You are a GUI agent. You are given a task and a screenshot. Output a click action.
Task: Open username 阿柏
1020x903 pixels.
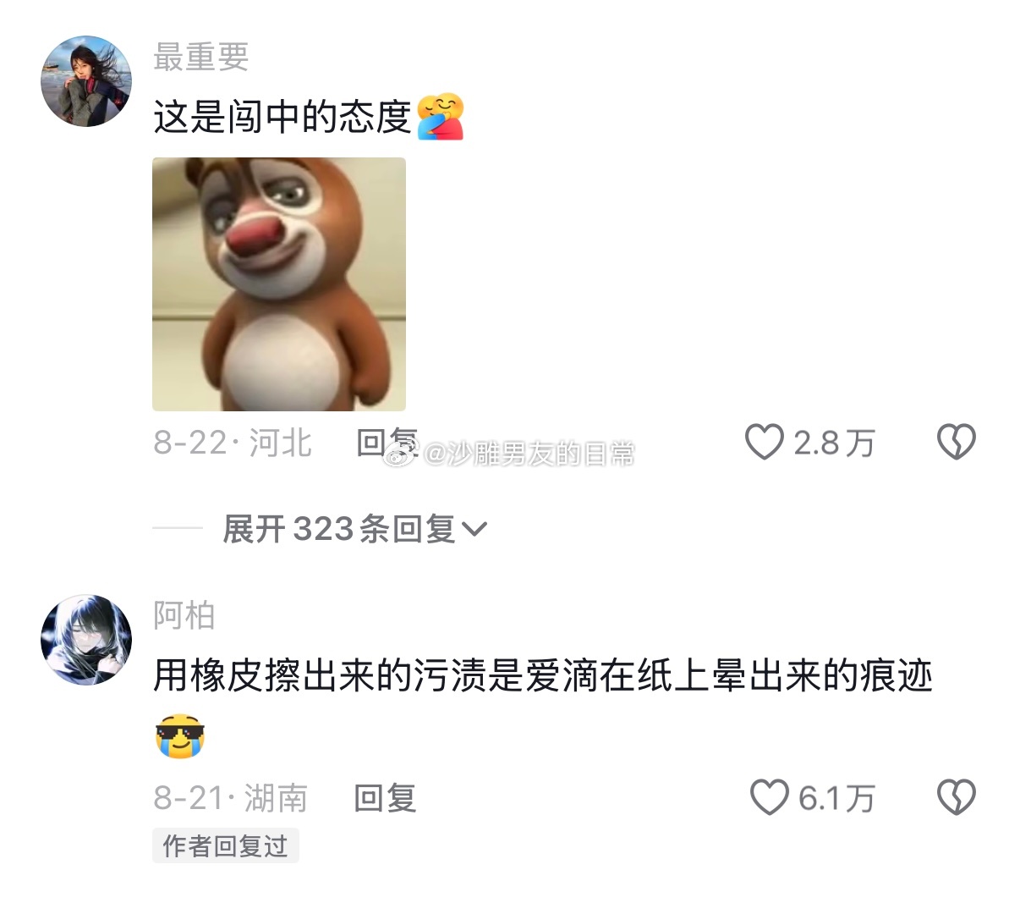[184, 615]
